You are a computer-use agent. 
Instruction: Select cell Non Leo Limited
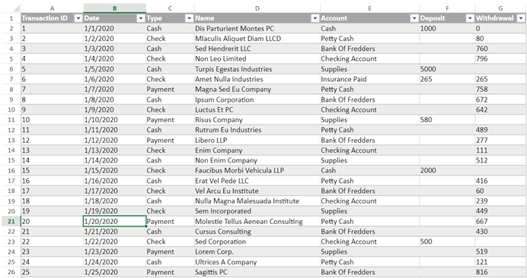point(257,58)
